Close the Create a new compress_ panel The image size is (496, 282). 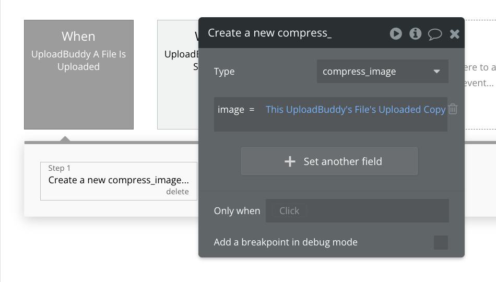pyautogui.click(x=455, y=34)
